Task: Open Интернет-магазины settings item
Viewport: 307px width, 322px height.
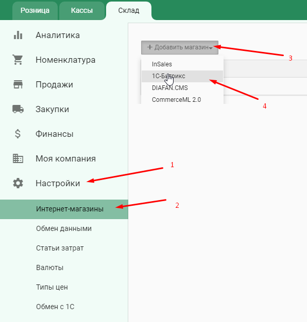Action: coord(64,209)
